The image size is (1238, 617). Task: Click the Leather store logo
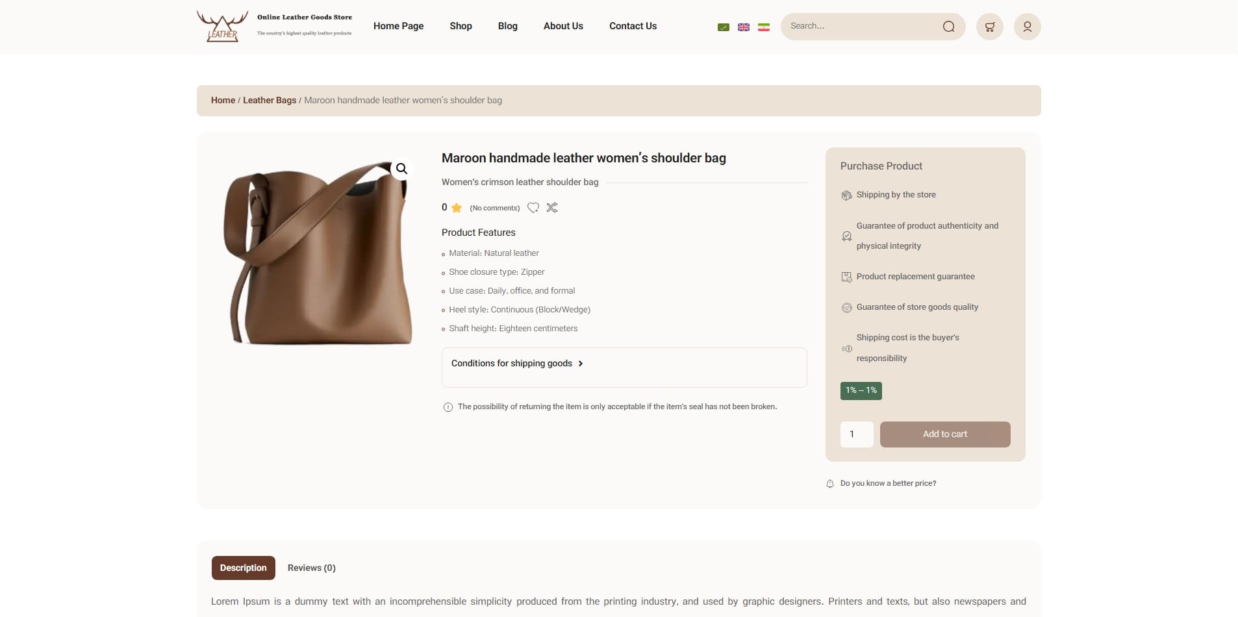coord(222,27)
